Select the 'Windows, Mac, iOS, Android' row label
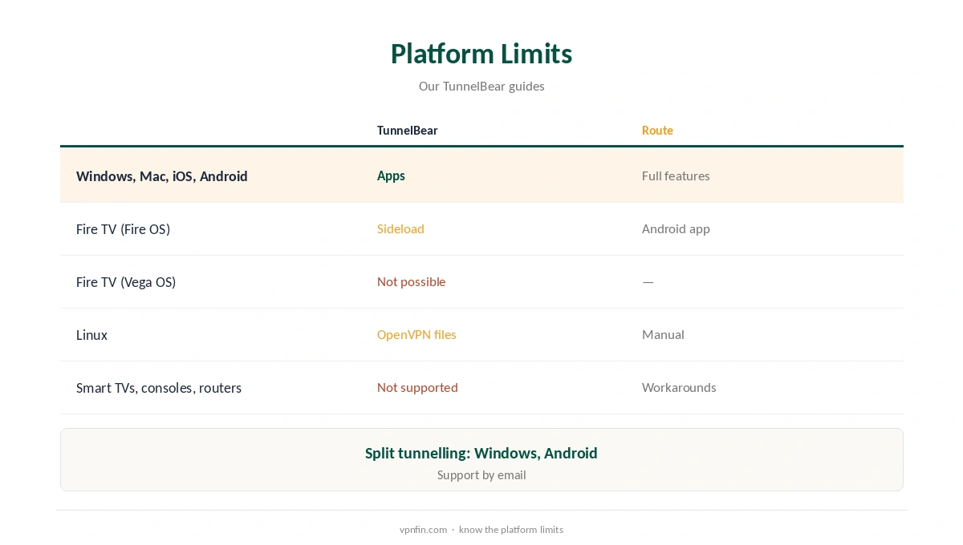Viewport: 963px width, 545px height. click(x=162, y=176)
